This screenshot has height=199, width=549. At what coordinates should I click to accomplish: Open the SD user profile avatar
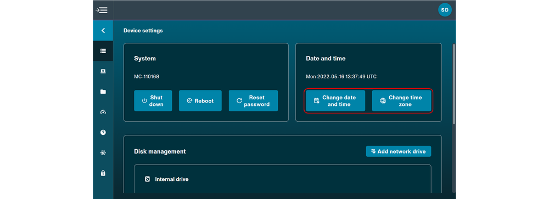445,10
